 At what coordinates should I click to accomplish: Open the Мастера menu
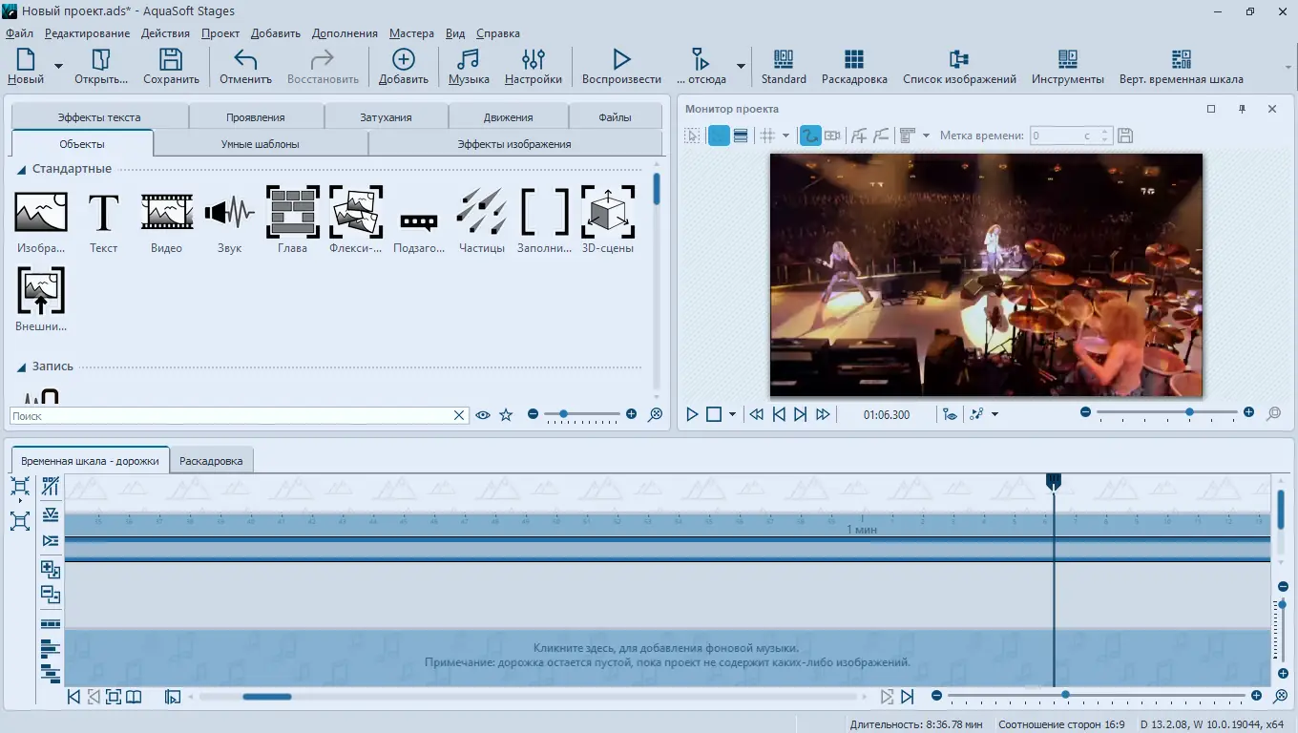(411, 33)
